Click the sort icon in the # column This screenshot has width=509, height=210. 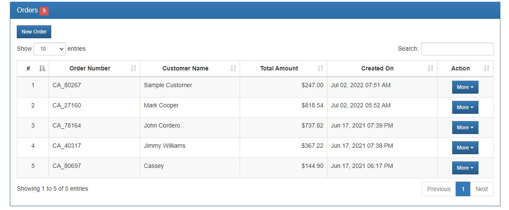coord(42,68)
